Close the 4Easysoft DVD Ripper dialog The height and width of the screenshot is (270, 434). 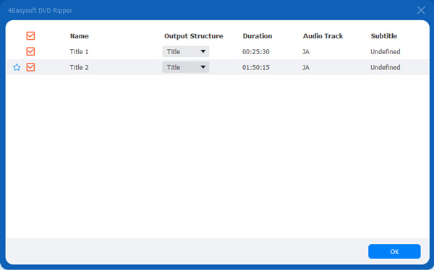tap(421, 11)
